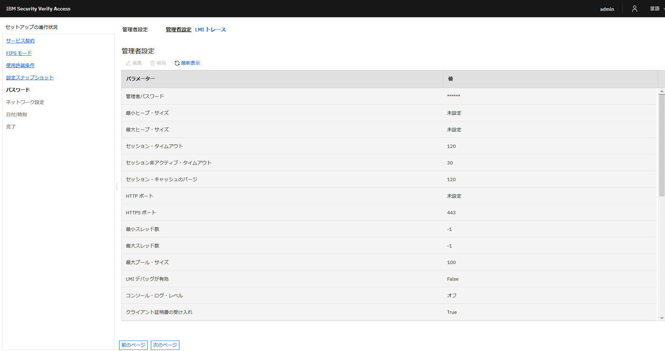Open the サービス契約 link
Screen dimensions: 665x351
tap(20, 41)
